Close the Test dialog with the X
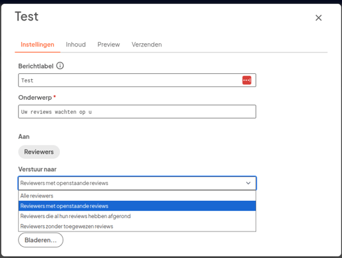The width and height of the screenshot is (342, 258). 319,18
